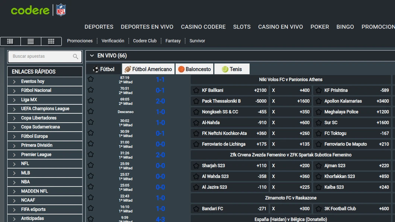Expand Fútbol Europa quick link
Viewport: 395px width, 222px height.
coord(45,136)
